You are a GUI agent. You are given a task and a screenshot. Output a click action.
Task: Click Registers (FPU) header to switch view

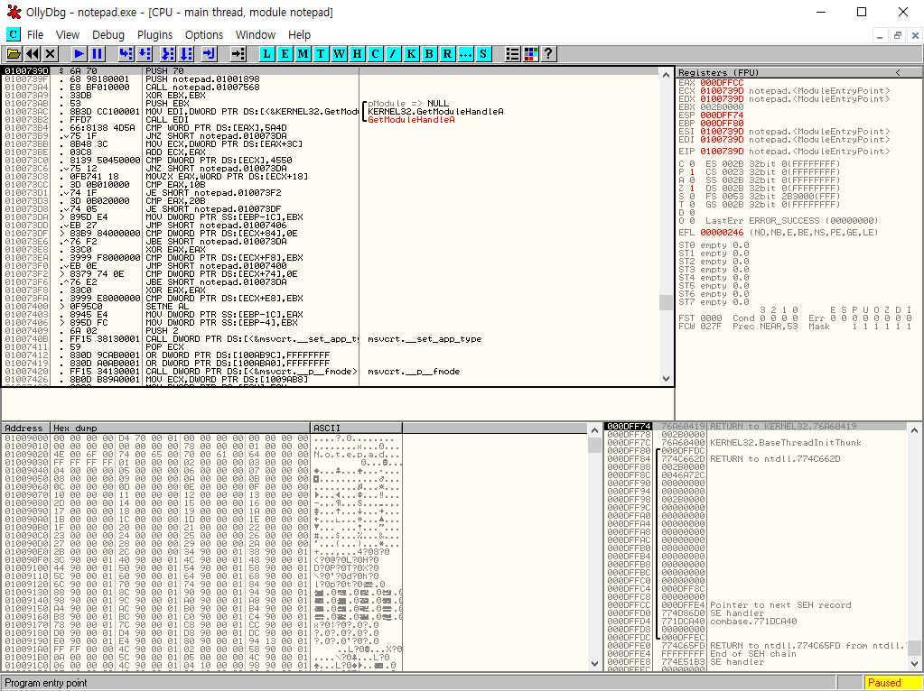click(x=718, y=72)
